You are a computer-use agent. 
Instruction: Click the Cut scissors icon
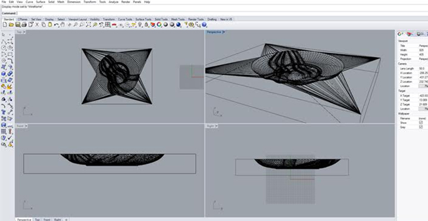pyautogui.click(x=37, y=24)
